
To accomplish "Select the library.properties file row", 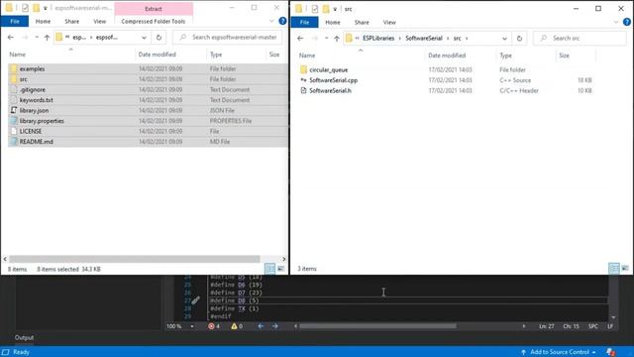I will (x=148, y=121).
